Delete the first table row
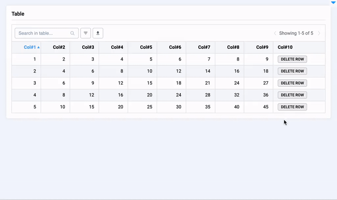 point(292,59)
